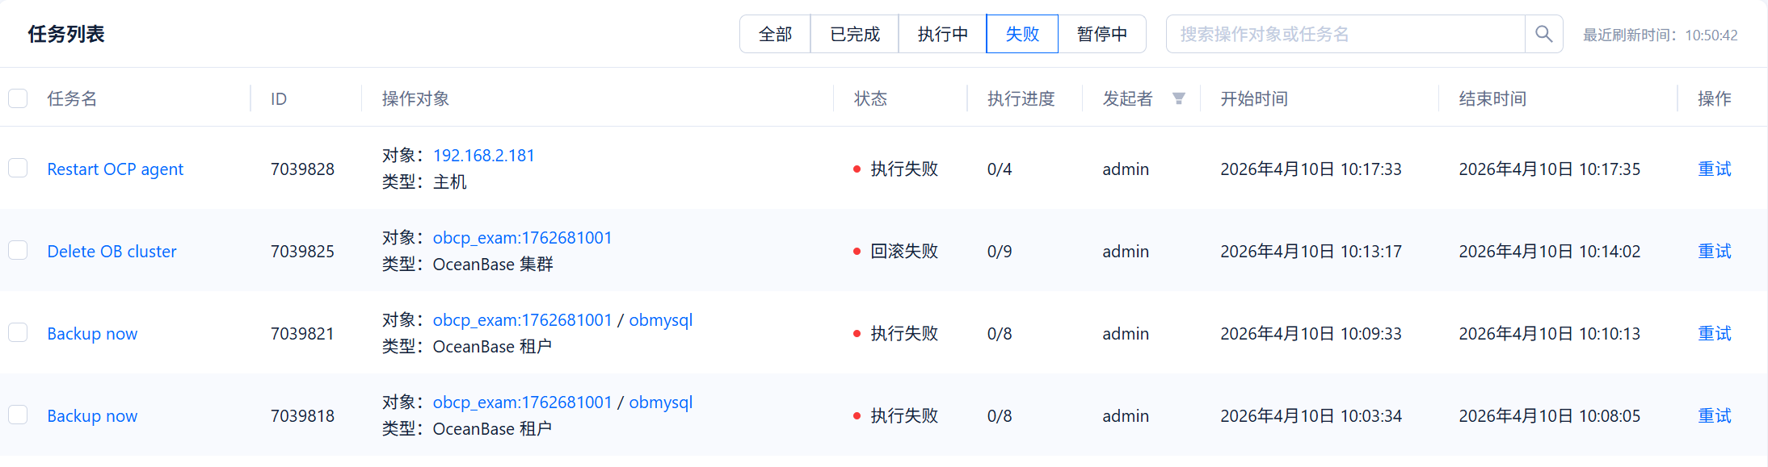Open Backup now task with ID 7039818
Image resolution: width=1768 pixels, height=467 pixels.
(92, 416)
